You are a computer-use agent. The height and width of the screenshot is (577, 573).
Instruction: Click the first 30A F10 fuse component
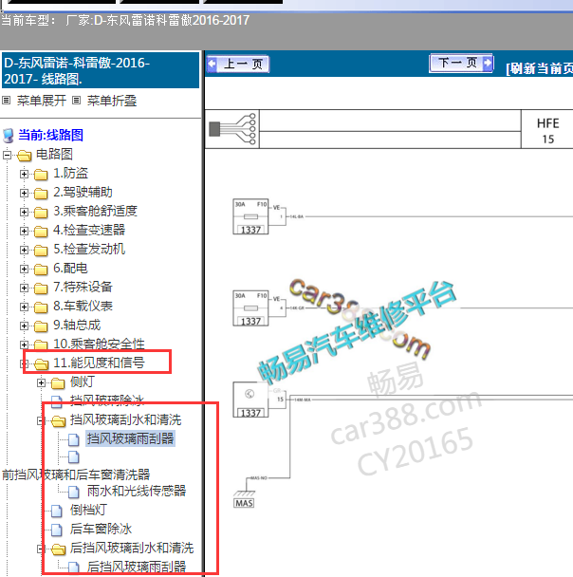pyautogui.click(x=250, y=216)
